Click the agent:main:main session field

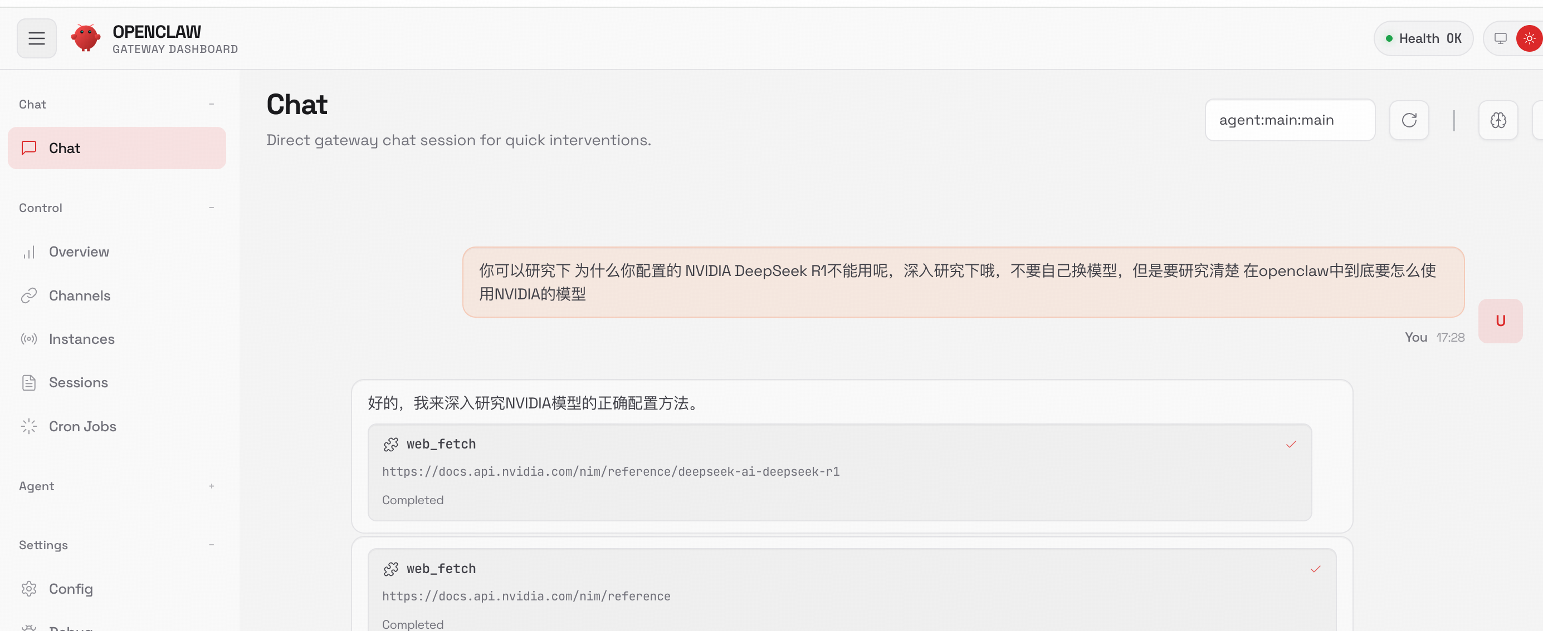1289,120
